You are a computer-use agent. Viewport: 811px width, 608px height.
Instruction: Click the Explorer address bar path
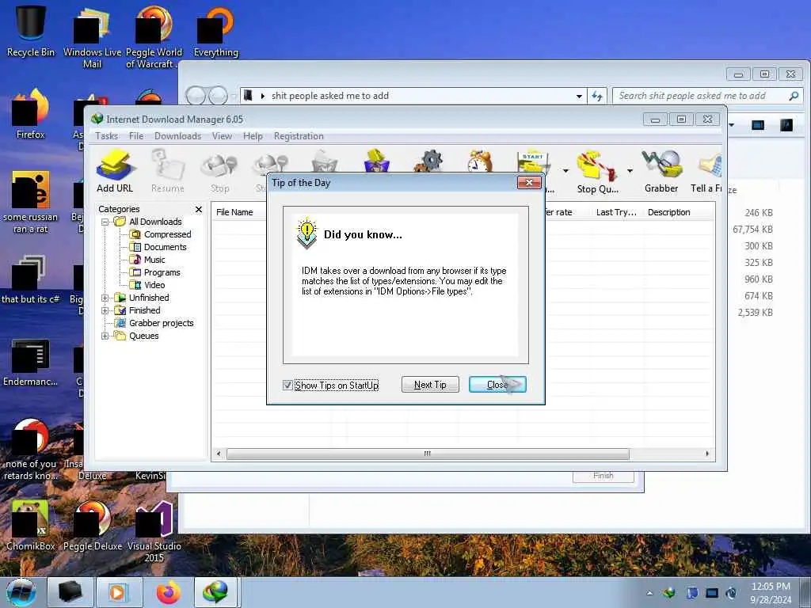coord(330,96)
